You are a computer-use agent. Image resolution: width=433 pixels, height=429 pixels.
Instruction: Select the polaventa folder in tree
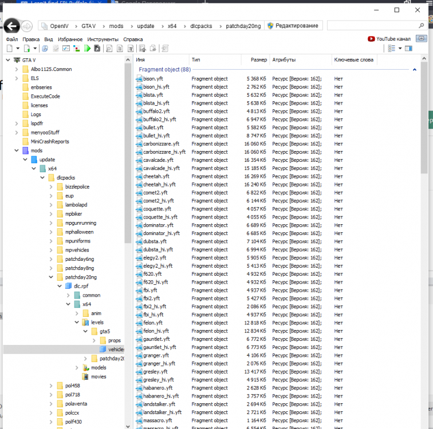pos(76,404)
